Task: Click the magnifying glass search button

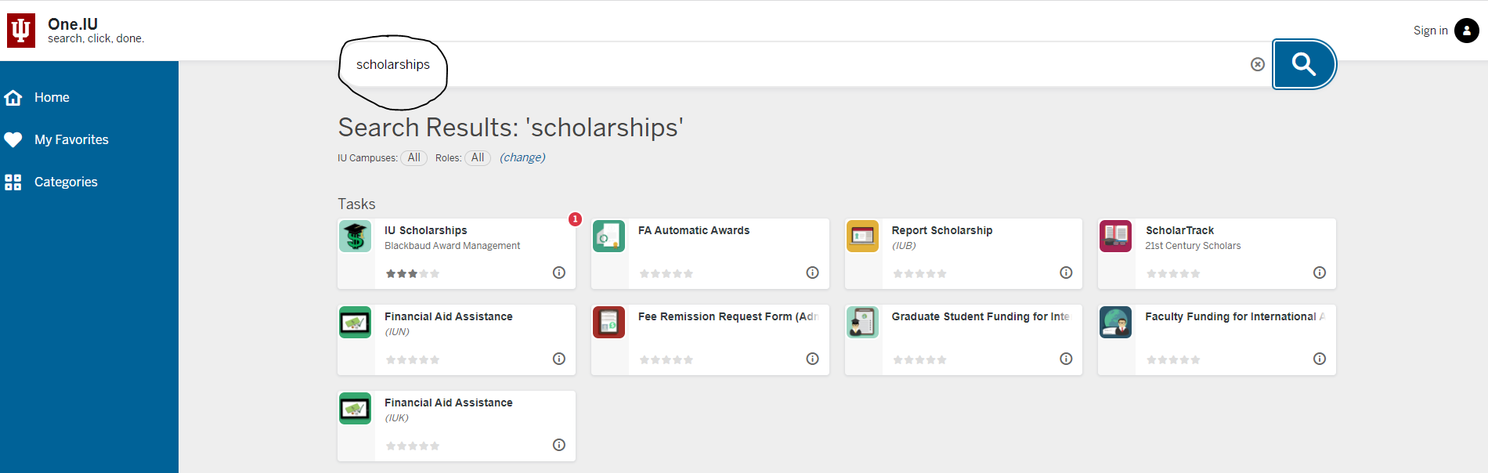Action: (x=1303, y=64)
